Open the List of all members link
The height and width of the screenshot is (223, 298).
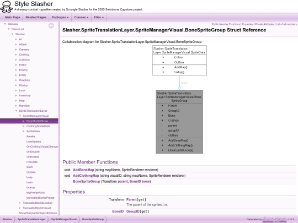pyautogui.click(x=286, y=24)
